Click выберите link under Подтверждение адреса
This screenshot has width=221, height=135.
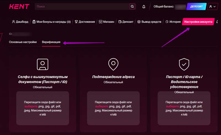(101, 106)
